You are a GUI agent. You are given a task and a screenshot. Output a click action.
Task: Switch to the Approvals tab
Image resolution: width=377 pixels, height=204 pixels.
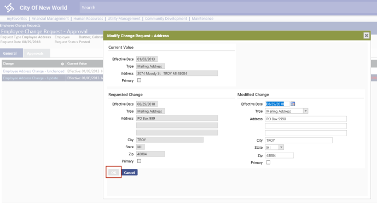pyautogui.click(x=37, y=53)
